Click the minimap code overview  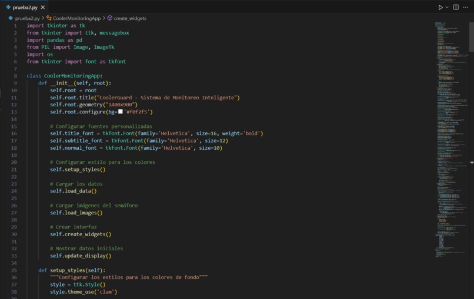tap(452, 139)
